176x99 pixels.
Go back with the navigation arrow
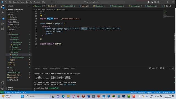52,2
